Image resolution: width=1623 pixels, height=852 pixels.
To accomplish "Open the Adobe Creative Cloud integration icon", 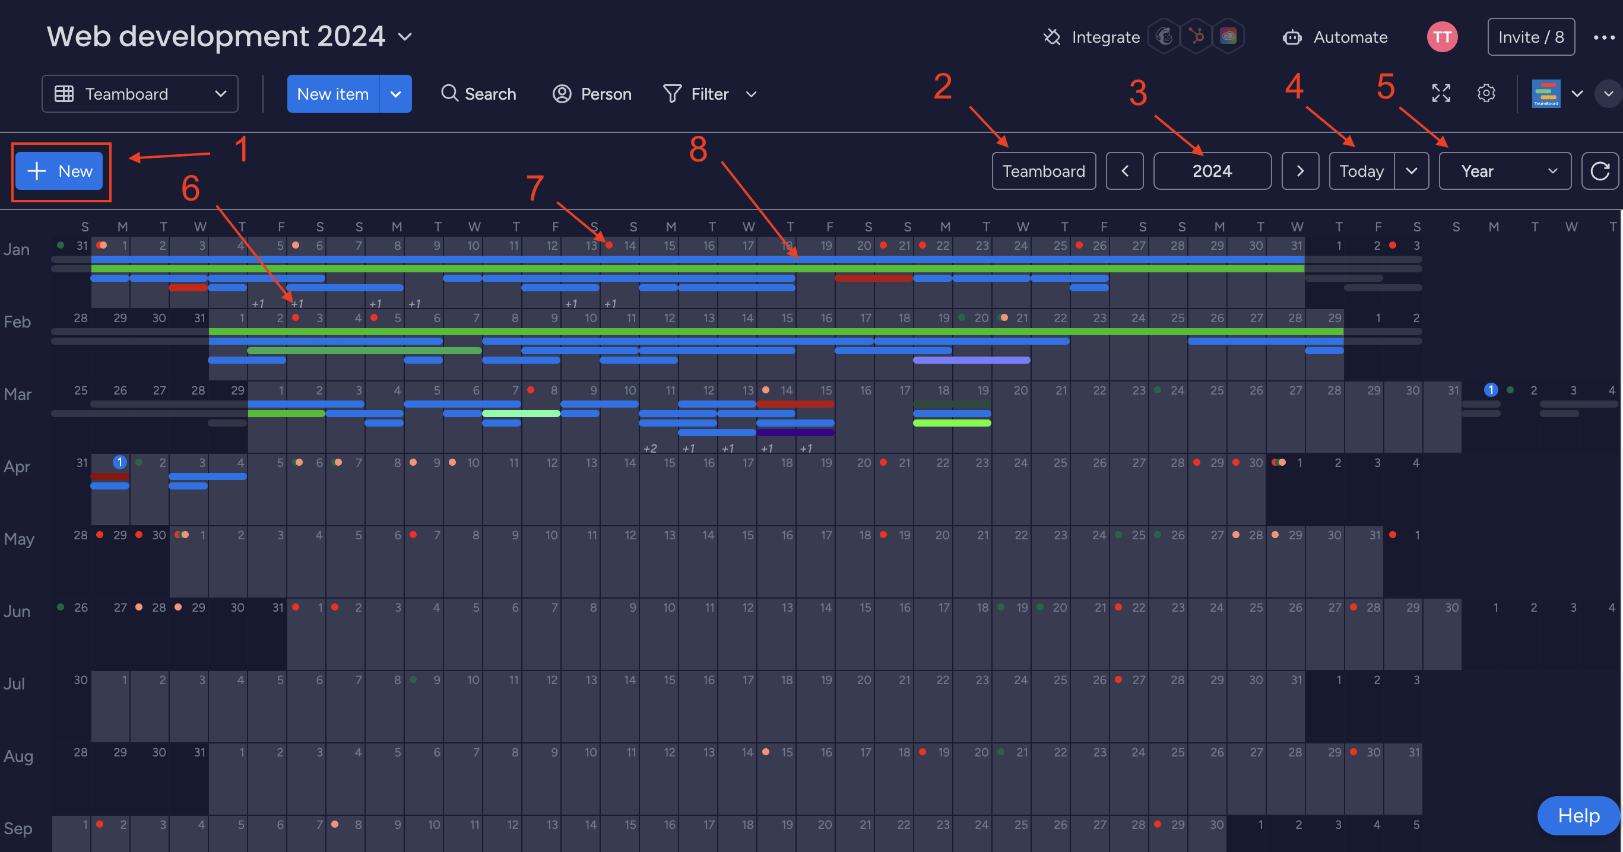I will click(1228, 36).
